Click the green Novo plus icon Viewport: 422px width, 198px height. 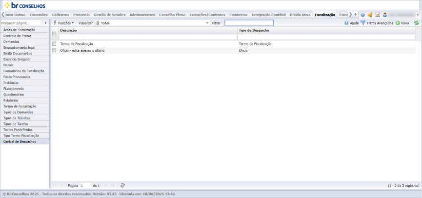pyautogui.click(x=398, y=23)
